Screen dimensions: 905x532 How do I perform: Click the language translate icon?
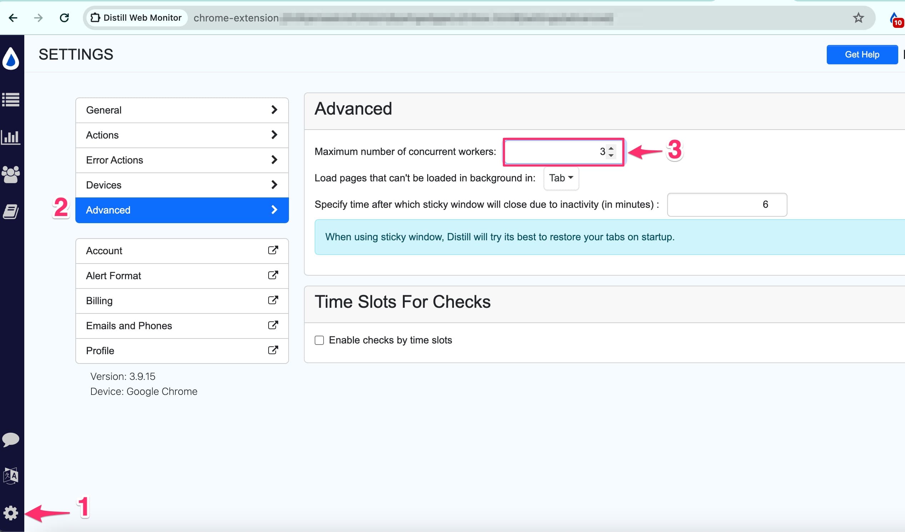pyautogui.click(x=11, y=476)
